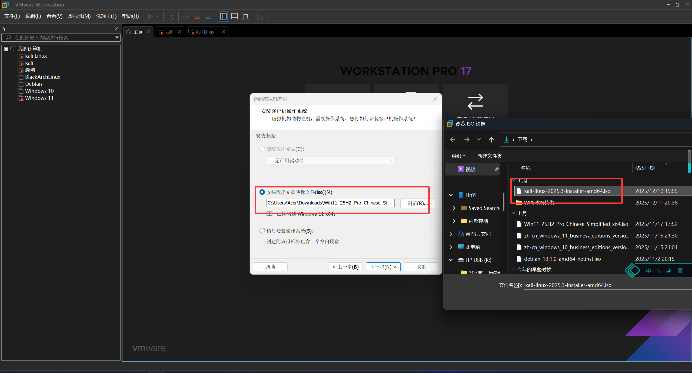692x373 pixels.
Task: Select install operating system later option
Action: click(x=262, y=231)
